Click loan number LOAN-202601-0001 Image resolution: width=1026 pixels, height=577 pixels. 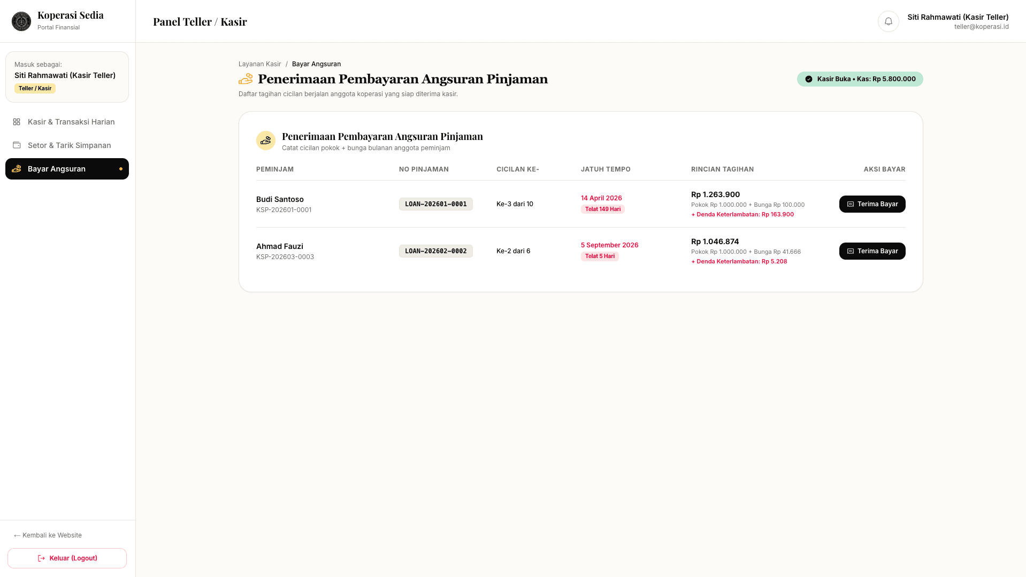pyautogui.click(x=435, y=204)
